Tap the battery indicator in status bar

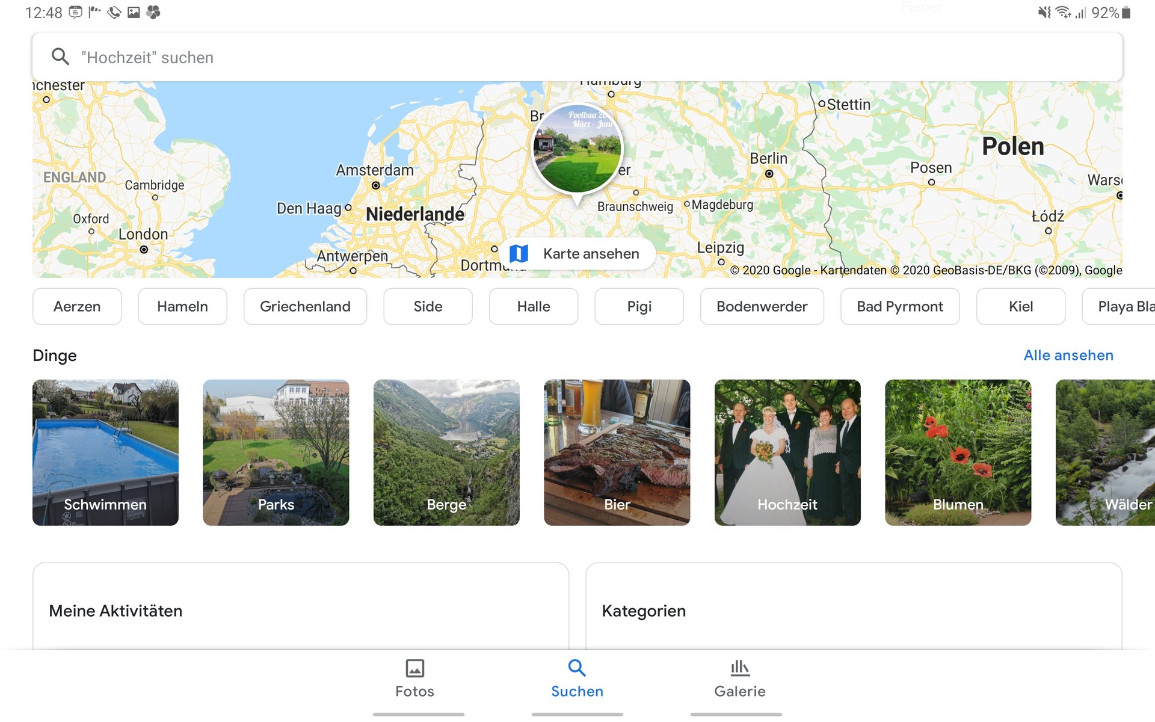[x=1127, y=13]
